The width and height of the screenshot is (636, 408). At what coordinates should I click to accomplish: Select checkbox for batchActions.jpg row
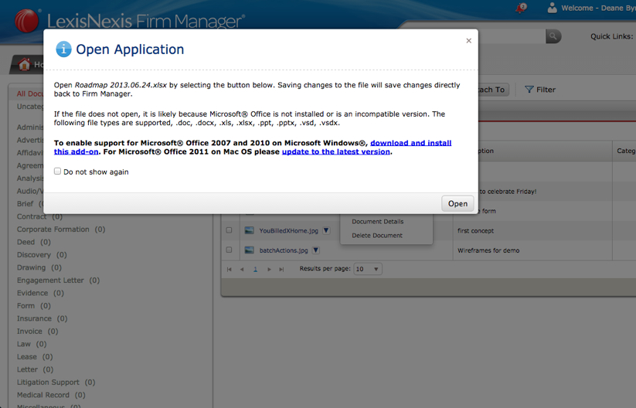point(230,250)
